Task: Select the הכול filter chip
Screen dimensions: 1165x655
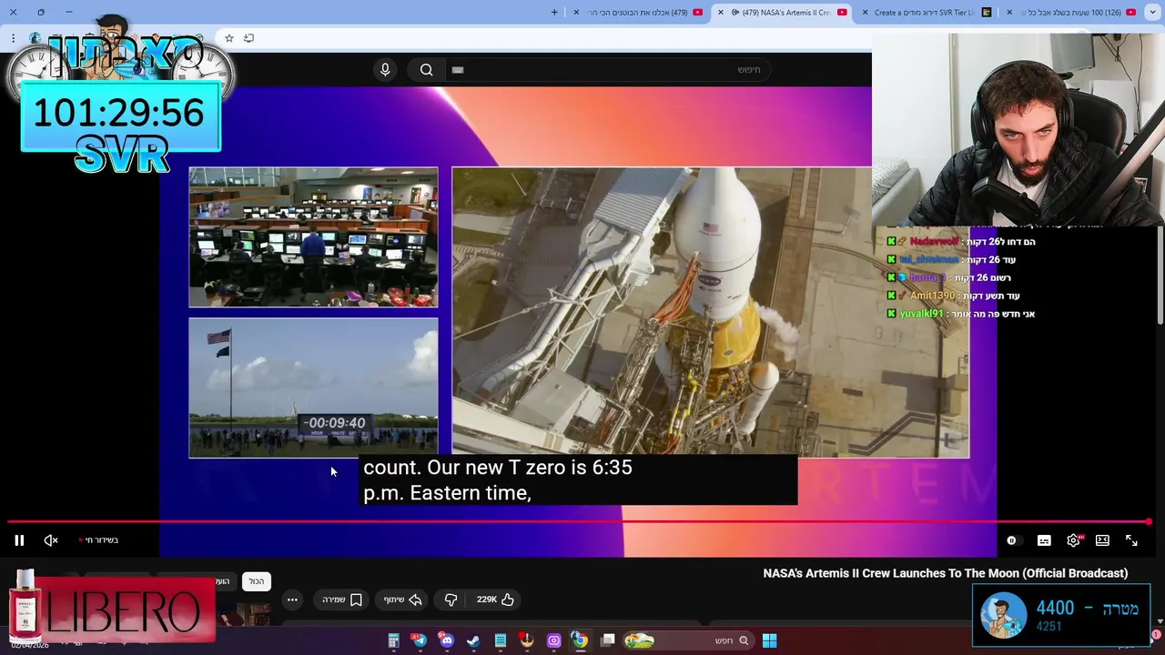Action: (257, 581)
